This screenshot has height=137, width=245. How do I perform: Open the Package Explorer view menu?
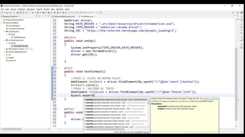point(42,16)
